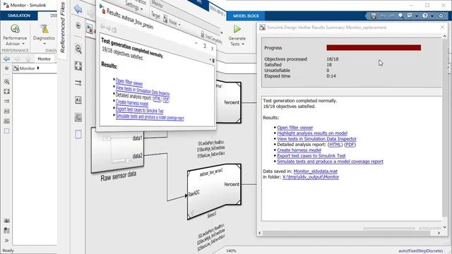Click the back arrow in Monitor window
The height and width of the screenshot is (254, 452).
(6, 59)
